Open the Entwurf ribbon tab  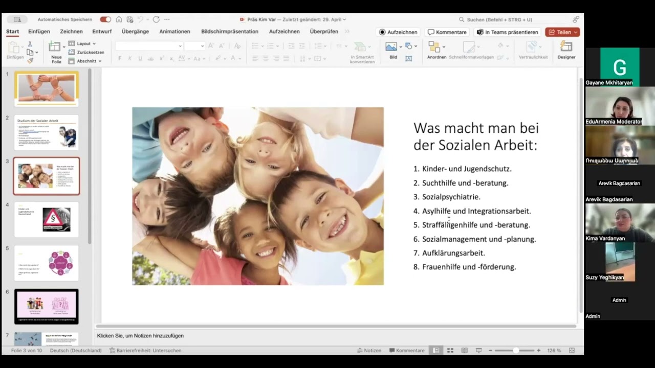102,31
